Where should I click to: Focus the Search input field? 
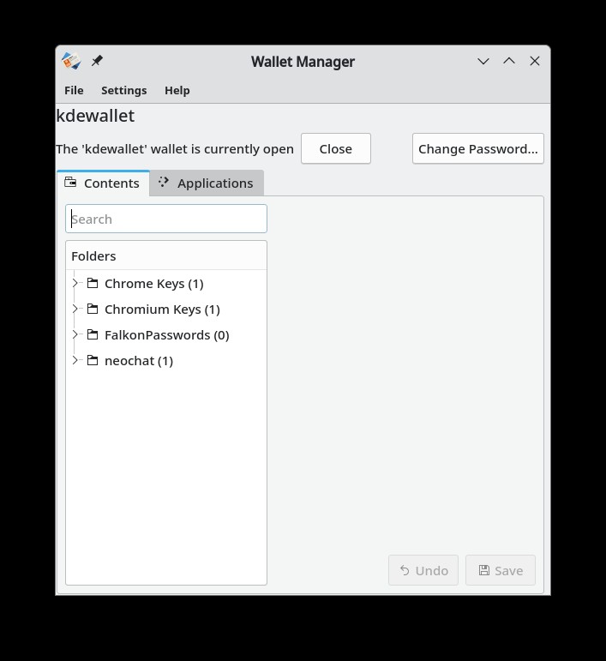tap(166, 219)
